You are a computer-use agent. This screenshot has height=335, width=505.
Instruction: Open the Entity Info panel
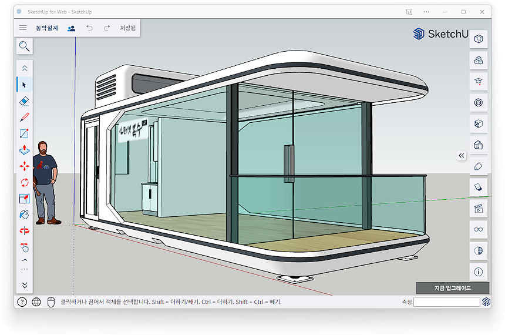(478, 39)
